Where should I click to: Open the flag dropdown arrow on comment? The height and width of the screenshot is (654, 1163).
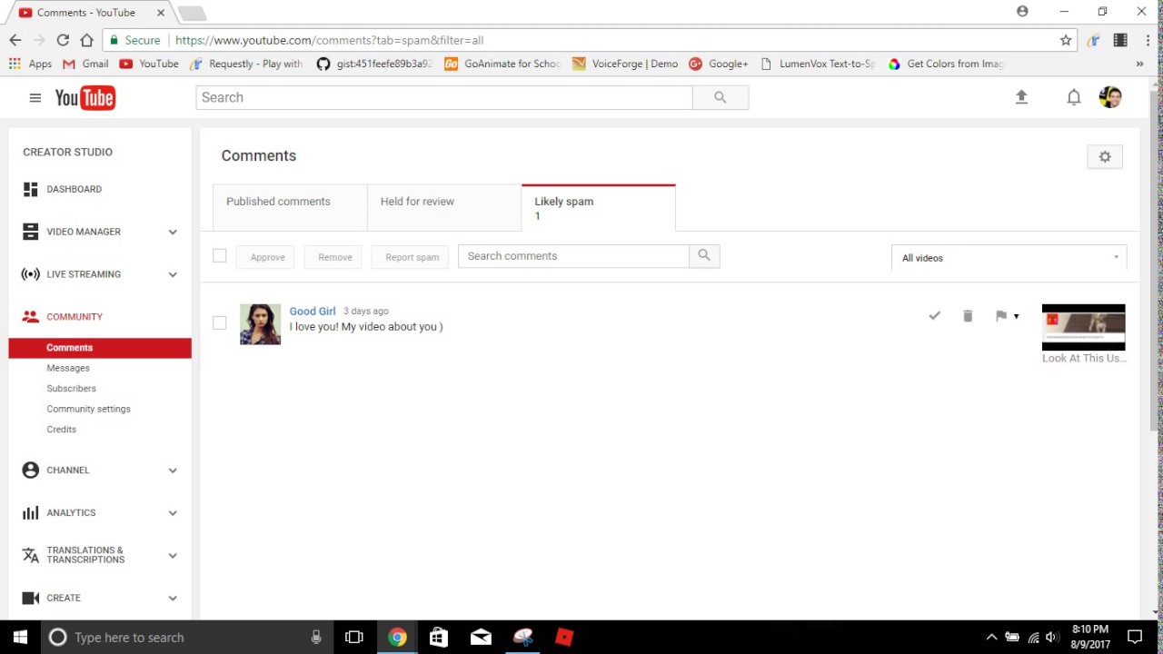click(x=1016, y=316)
